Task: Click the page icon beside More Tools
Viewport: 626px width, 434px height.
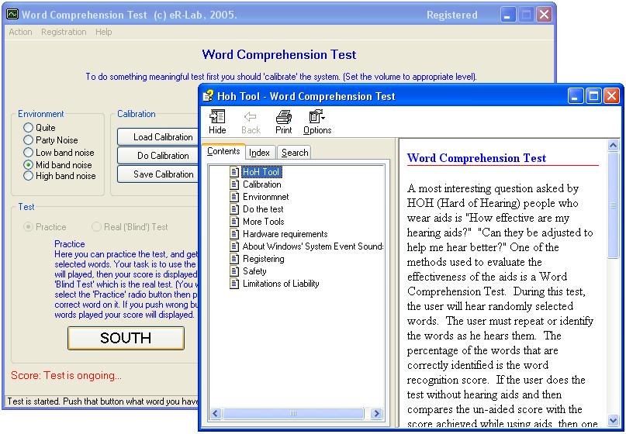Action: pyautogui.click(x=234, y=222)
